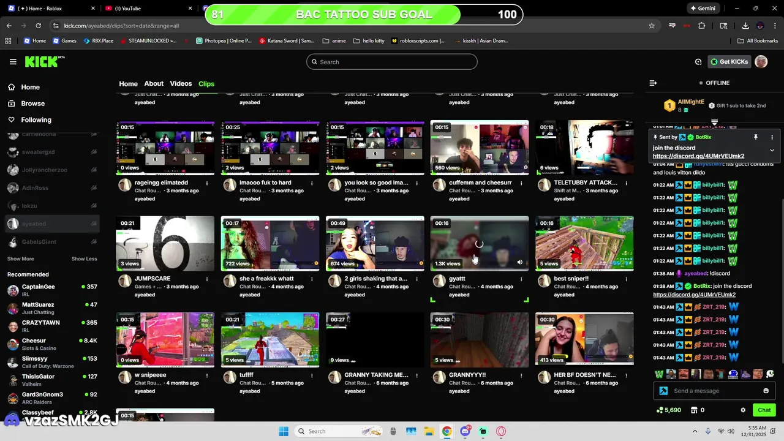Toggle the microphone tray icon

point(708,431)
